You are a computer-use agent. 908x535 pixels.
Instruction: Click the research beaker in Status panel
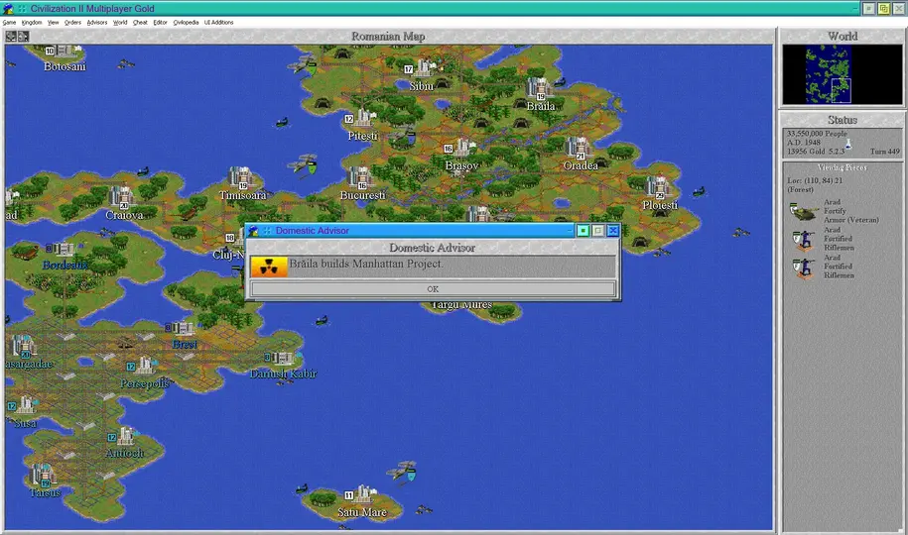[x=847, y=144]
